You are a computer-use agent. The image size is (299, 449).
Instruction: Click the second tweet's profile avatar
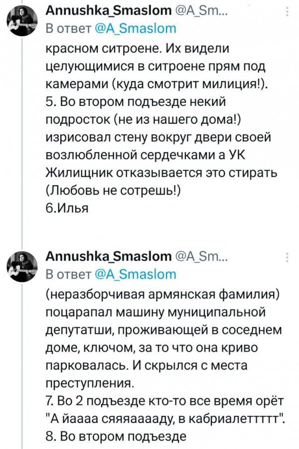pos(22,264)
